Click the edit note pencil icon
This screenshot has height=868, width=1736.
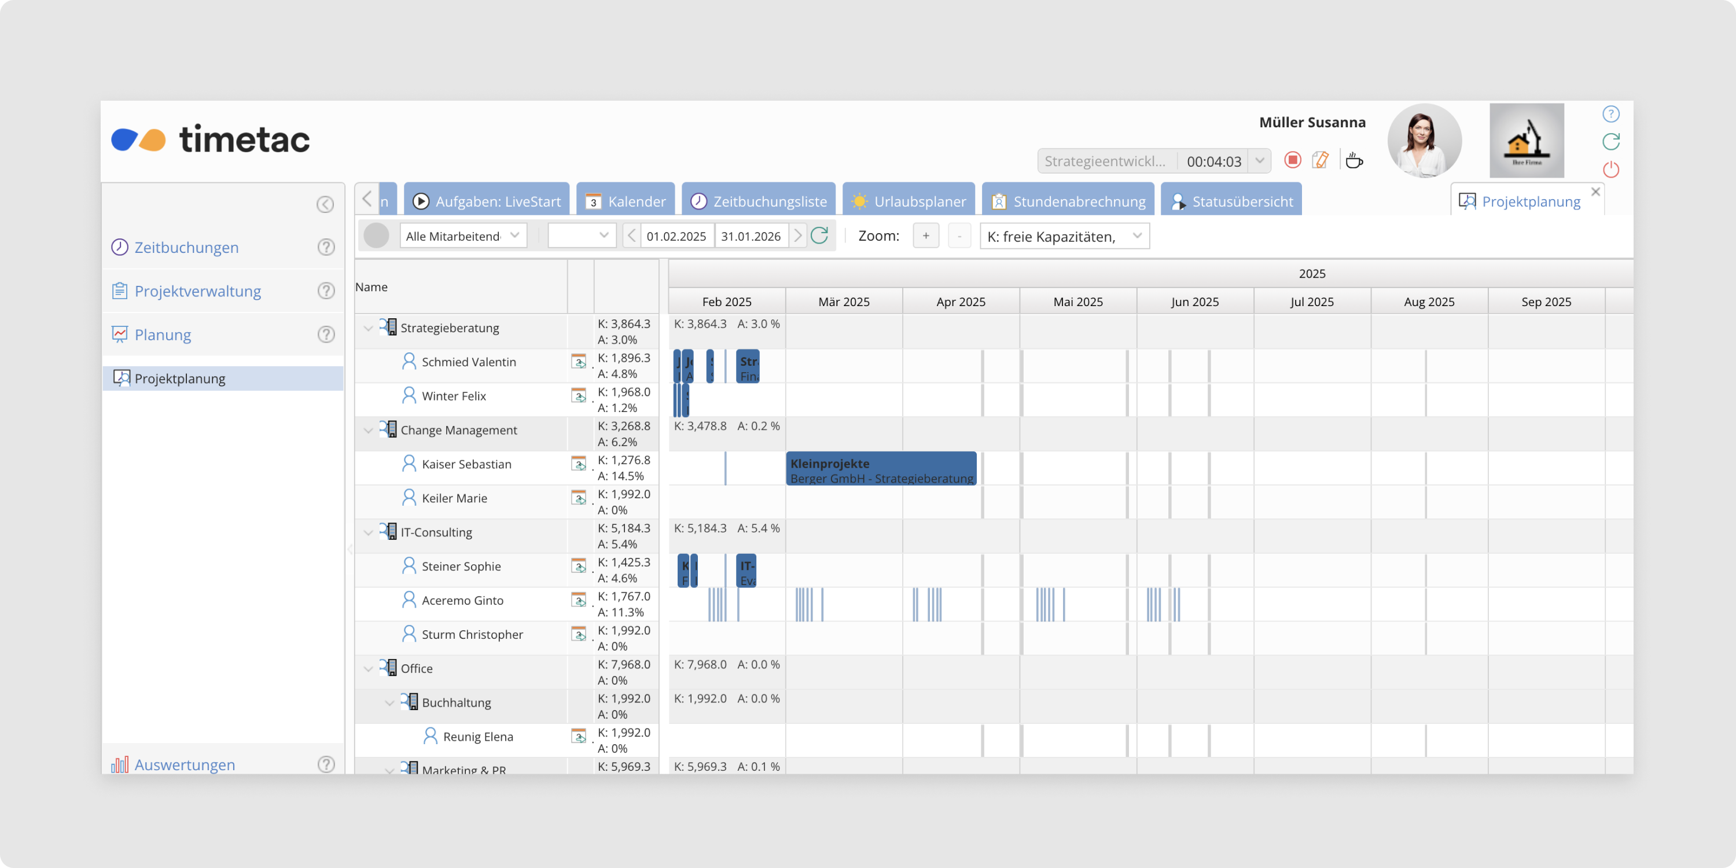pyautogui.click(x=1320, y=160)
